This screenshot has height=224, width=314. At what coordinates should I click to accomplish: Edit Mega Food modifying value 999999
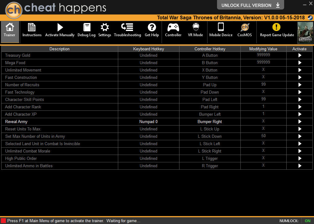click(x=263, y=62)
